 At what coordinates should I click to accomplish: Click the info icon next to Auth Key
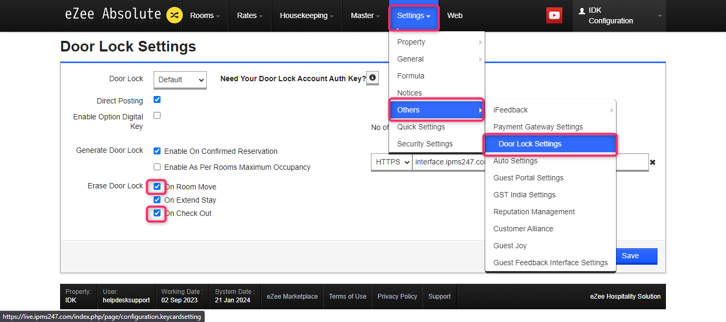pos(373,78)
